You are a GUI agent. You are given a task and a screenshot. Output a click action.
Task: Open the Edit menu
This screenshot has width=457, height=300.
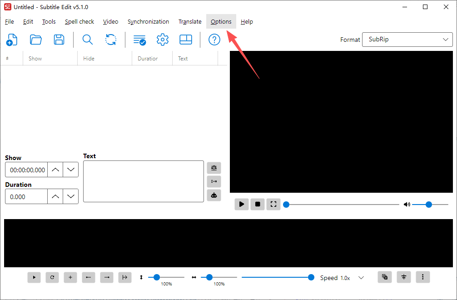pos(28,21)
